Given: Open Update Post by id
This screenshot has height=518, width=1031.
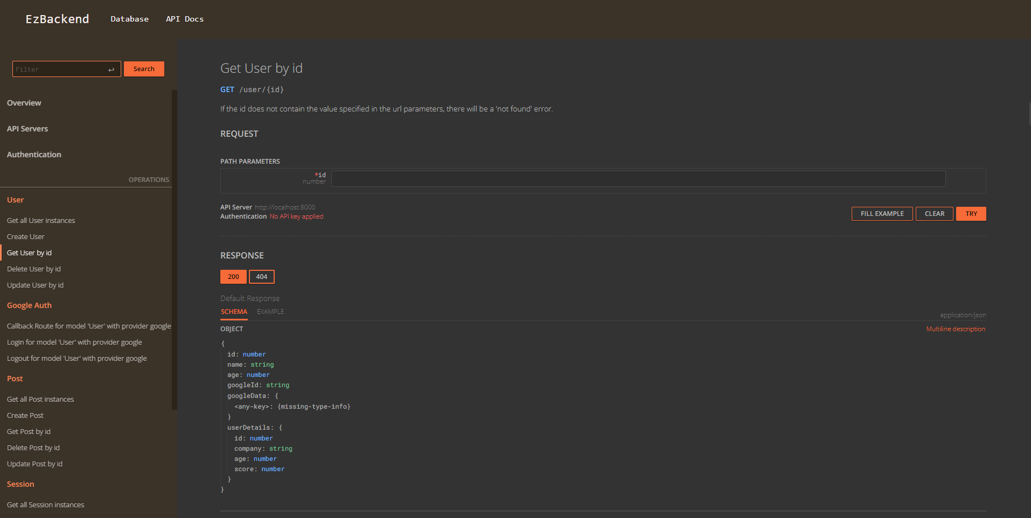Looking at the screenshot, I should tap(35, 464).
